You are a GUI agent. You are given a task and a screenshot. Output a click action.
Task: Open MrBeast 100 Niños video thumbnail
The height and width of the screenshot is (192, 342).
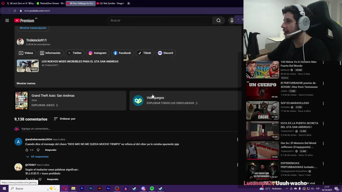click(x=263, y=70)
